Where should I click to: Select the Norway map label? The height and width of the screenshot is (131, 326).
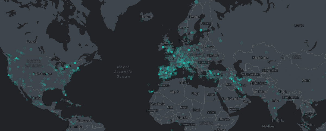pyautogui.click(x=183, y=28)
